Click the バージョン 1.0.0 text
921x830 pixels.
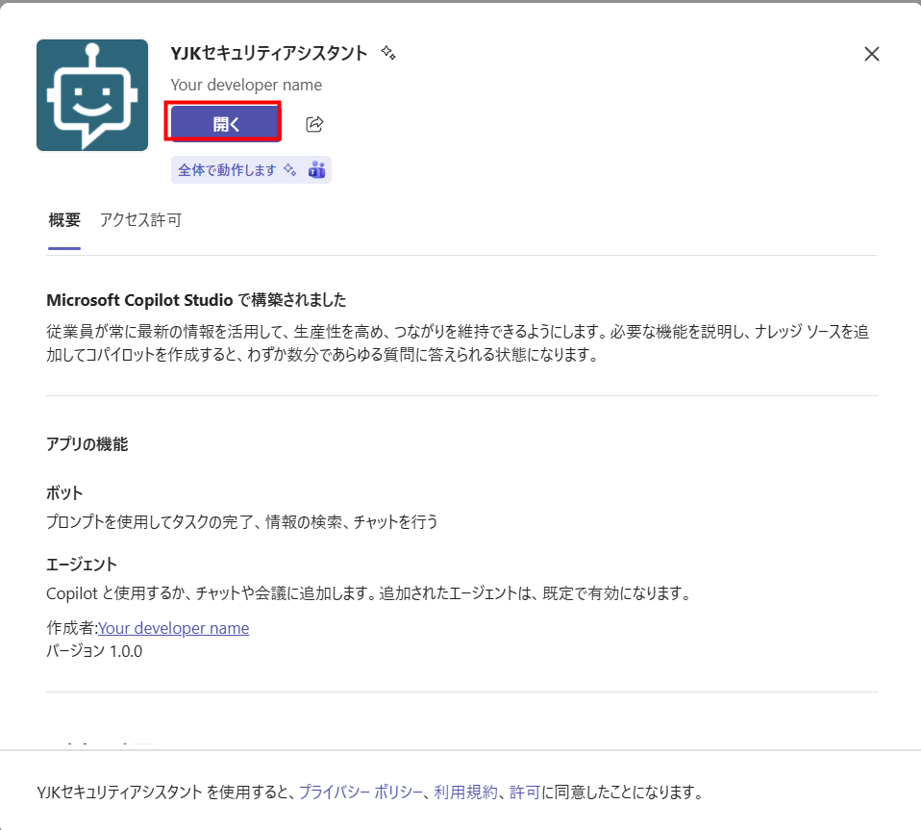click(x=94, y=651)
